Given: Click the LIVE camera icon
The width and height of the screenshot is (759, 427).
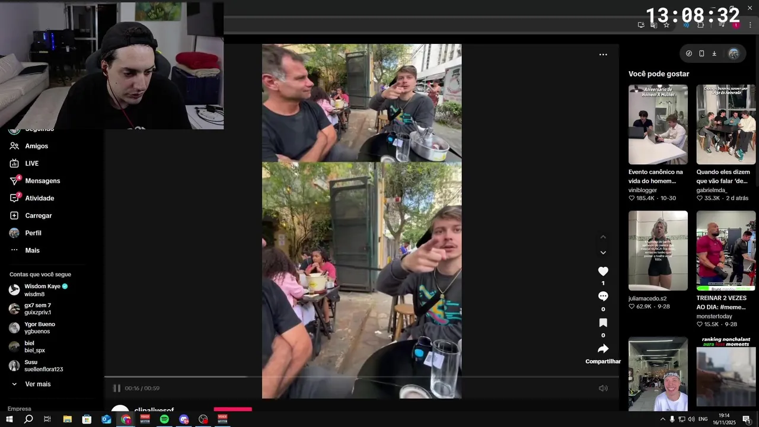Looking at the screenshot, I should click(14, 163).
